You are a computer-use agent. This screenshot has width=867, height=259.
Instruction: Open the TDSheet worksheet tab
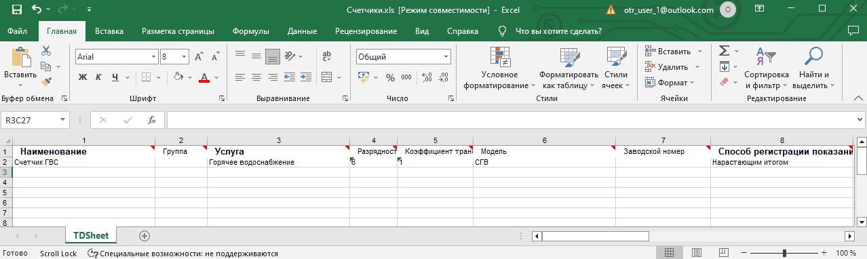[91, 235]
